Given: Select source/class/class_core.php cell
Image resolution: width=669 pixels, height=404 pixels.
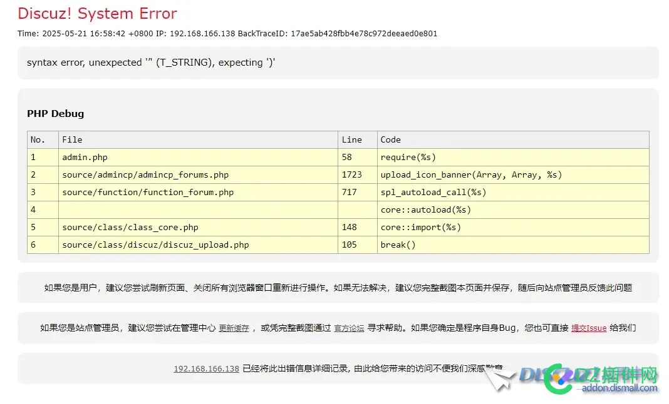Looking at the screenshot, I should (198, 227).
